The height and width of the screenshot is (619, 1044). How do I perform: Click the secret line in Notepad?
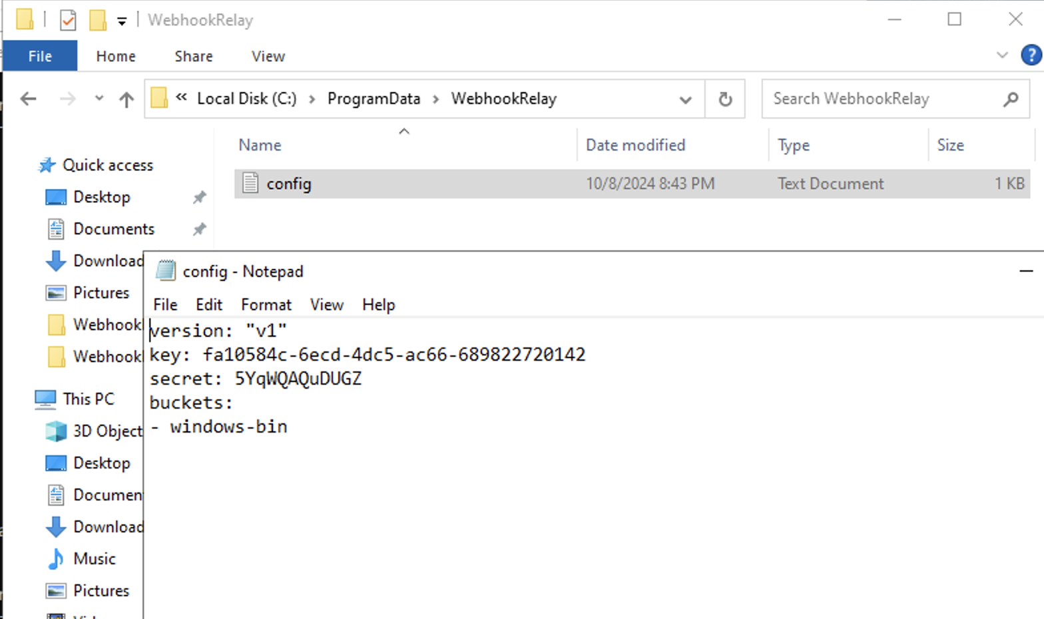click(x=256, y=379)
